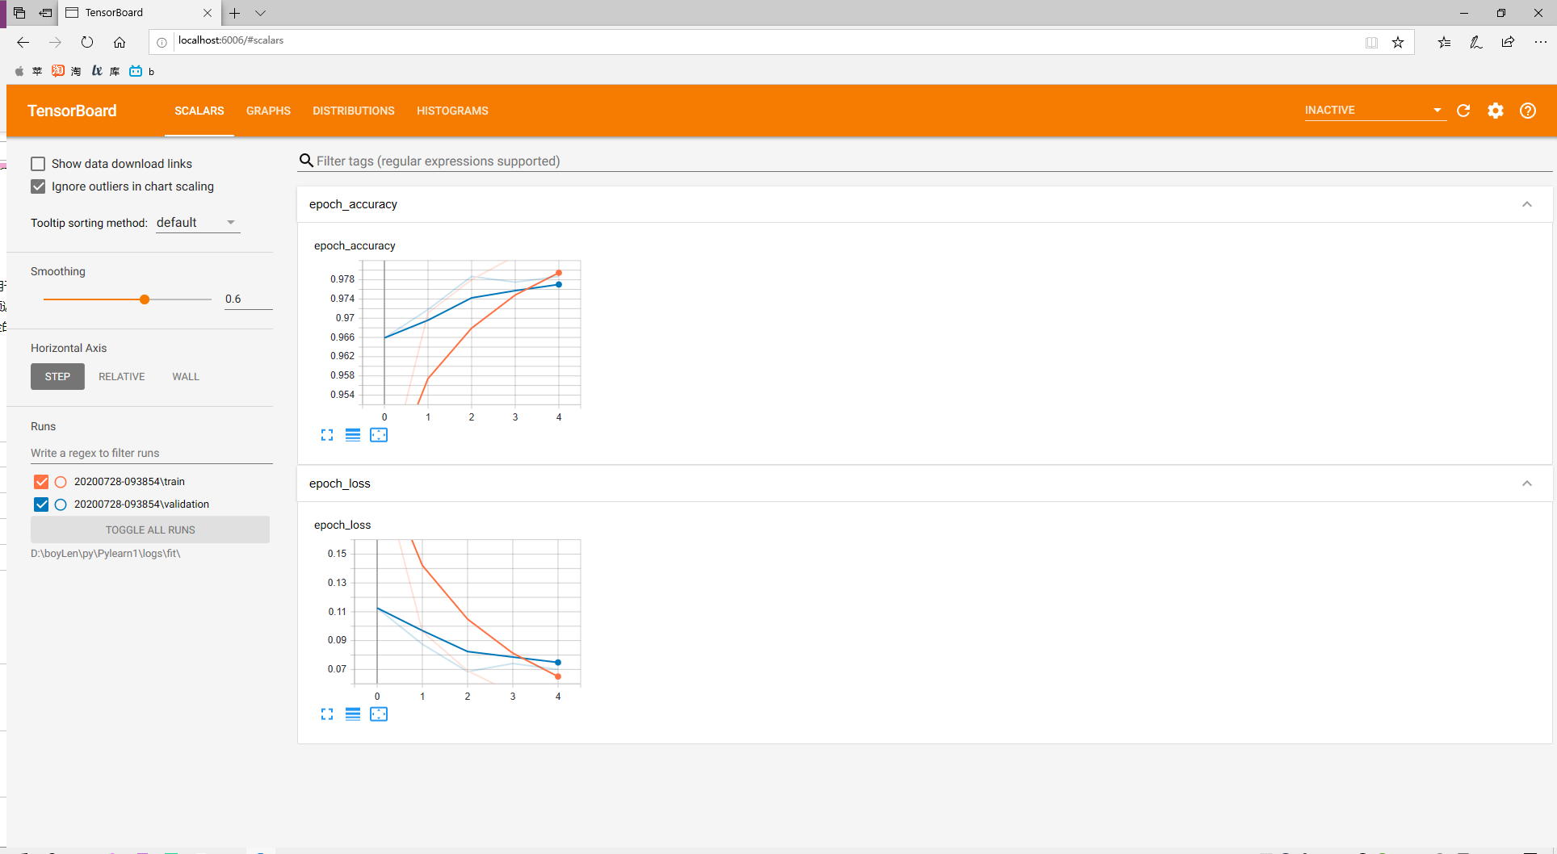Open TensorBoard settings via the gear icon

[1496, 111]
